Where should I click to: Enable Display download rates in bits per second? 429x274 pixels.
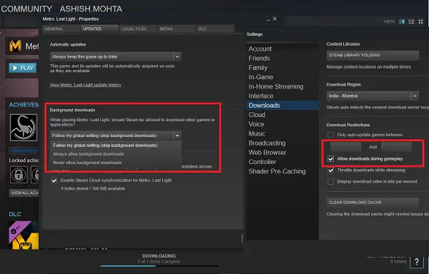coord(331,181)
